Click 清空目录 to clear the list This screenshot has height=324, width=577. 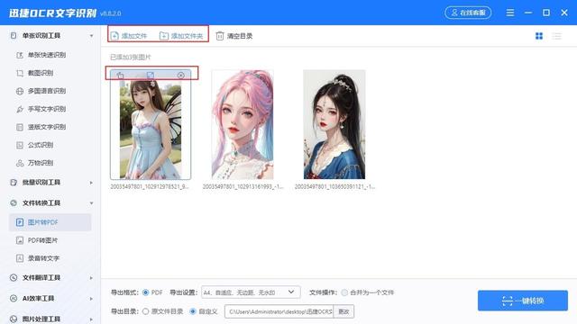click(x=234, y=36)
